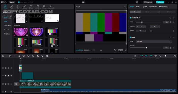Image resolution: width=178 pixels, height=94 pixels.
Task: Open the Player panel hamburger menu
Action: (125, 7)
